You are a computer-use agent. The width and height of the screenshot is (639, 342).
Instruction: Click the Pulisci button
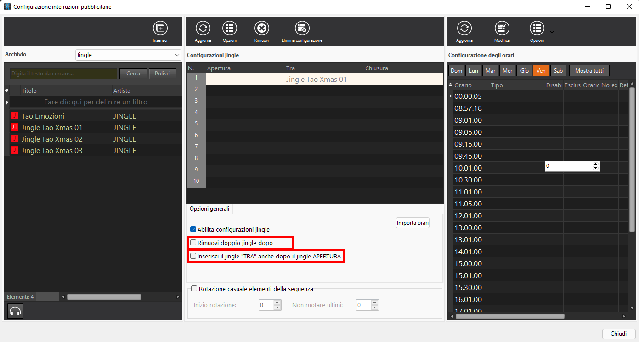coord(163,74)
